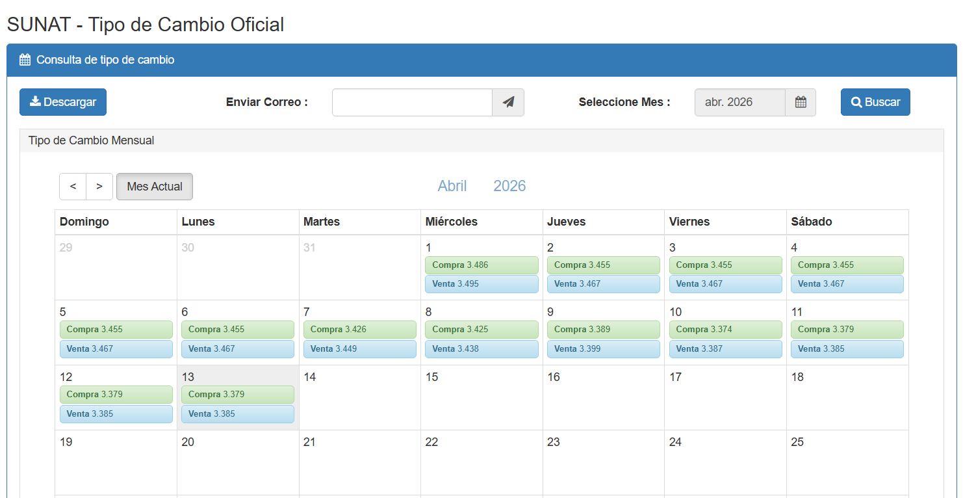Image resolution: width=963 pixels, height=498 pixels.
Task: Click Venta 3.385 on highlighted day 13
Action: pyautogui.click(x=237, y=414)
